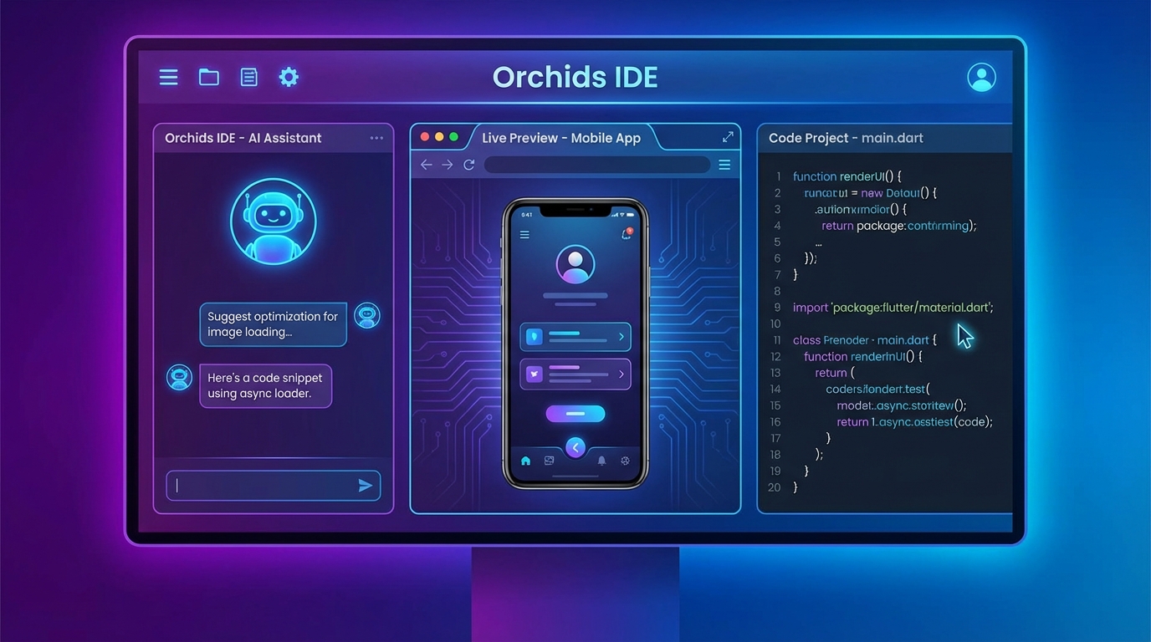Image resolution: width=1151 pixels, height=642 pixels.
Task: Click the circular back chevron button on the phone
Action: 575,447
